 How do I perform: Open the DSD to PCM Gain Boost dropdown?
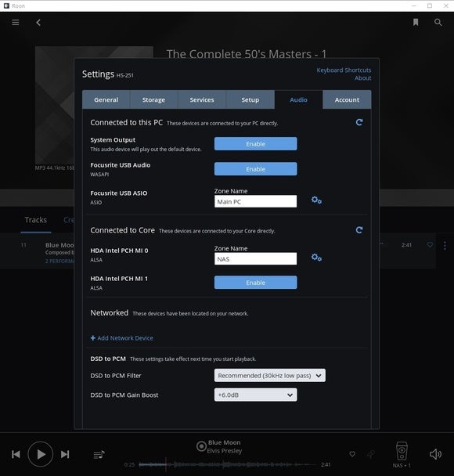(255, 395)
